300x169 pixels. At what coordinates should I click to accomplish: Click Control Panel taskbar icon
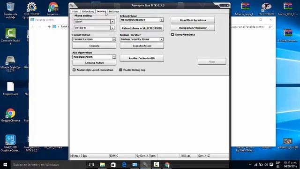click(135, 165)
